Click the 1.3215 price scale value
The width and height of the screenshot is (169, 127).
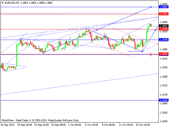(164, 85)
